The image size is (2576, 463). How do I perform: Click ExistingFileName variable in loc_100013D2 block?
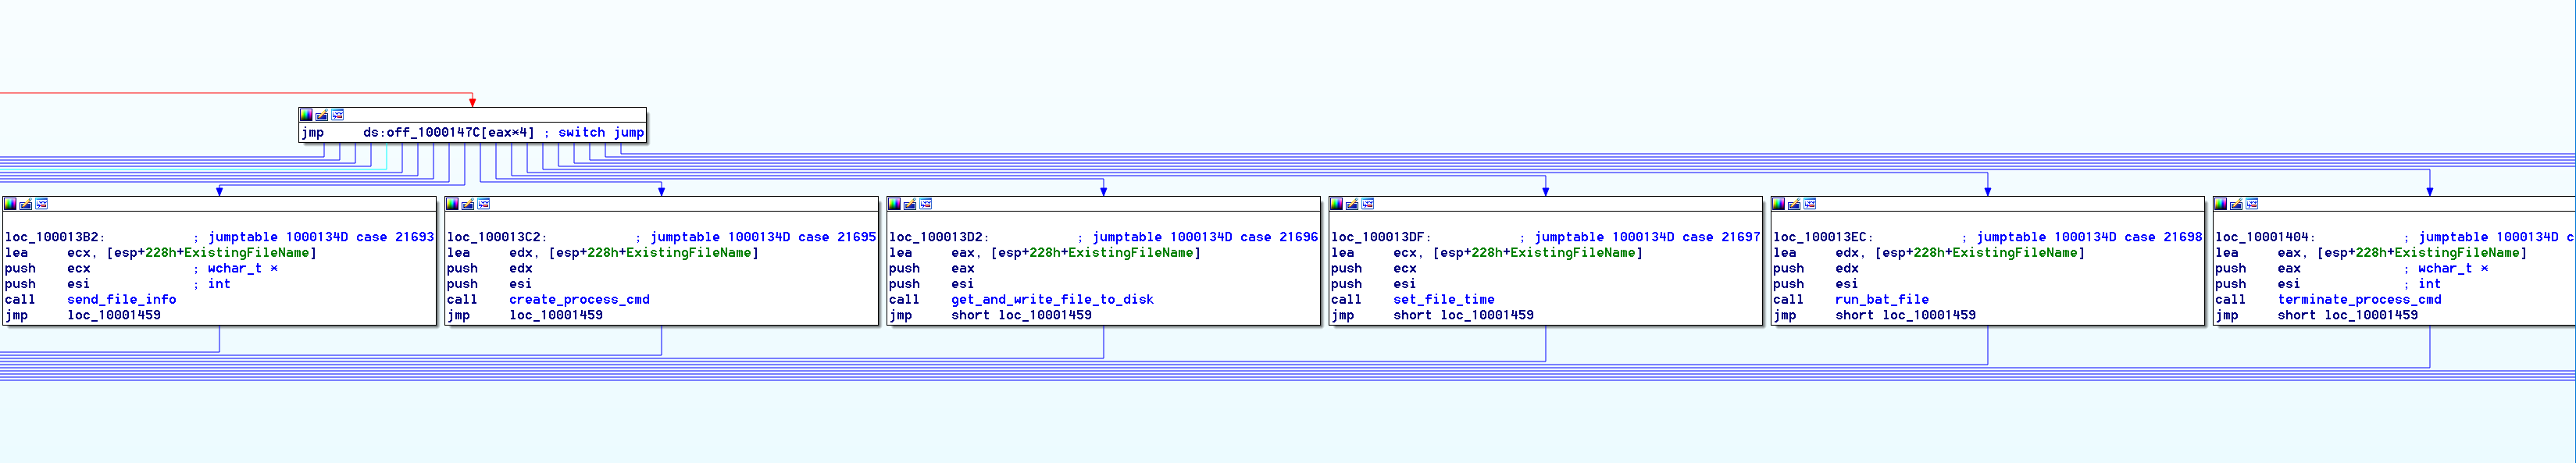click(x=1131, y=253)
